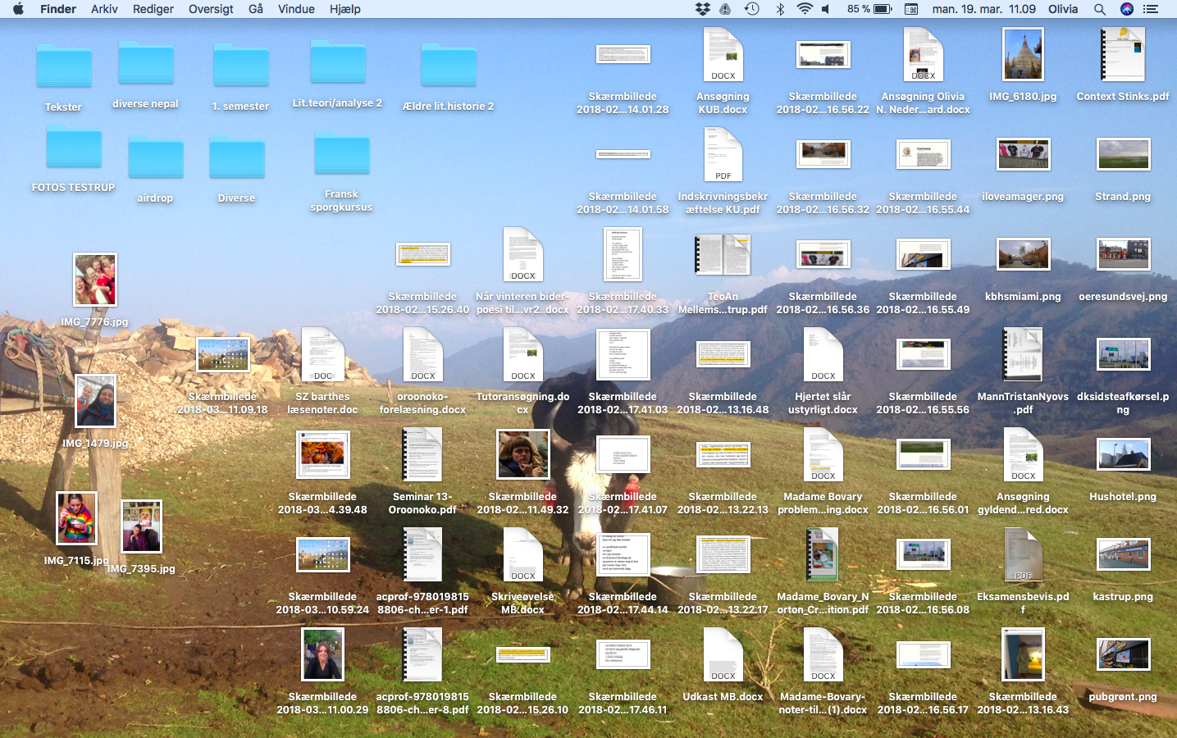Open the Wi-Fi menu
The height and width of the screenshot is (738, 1177).
805,9
